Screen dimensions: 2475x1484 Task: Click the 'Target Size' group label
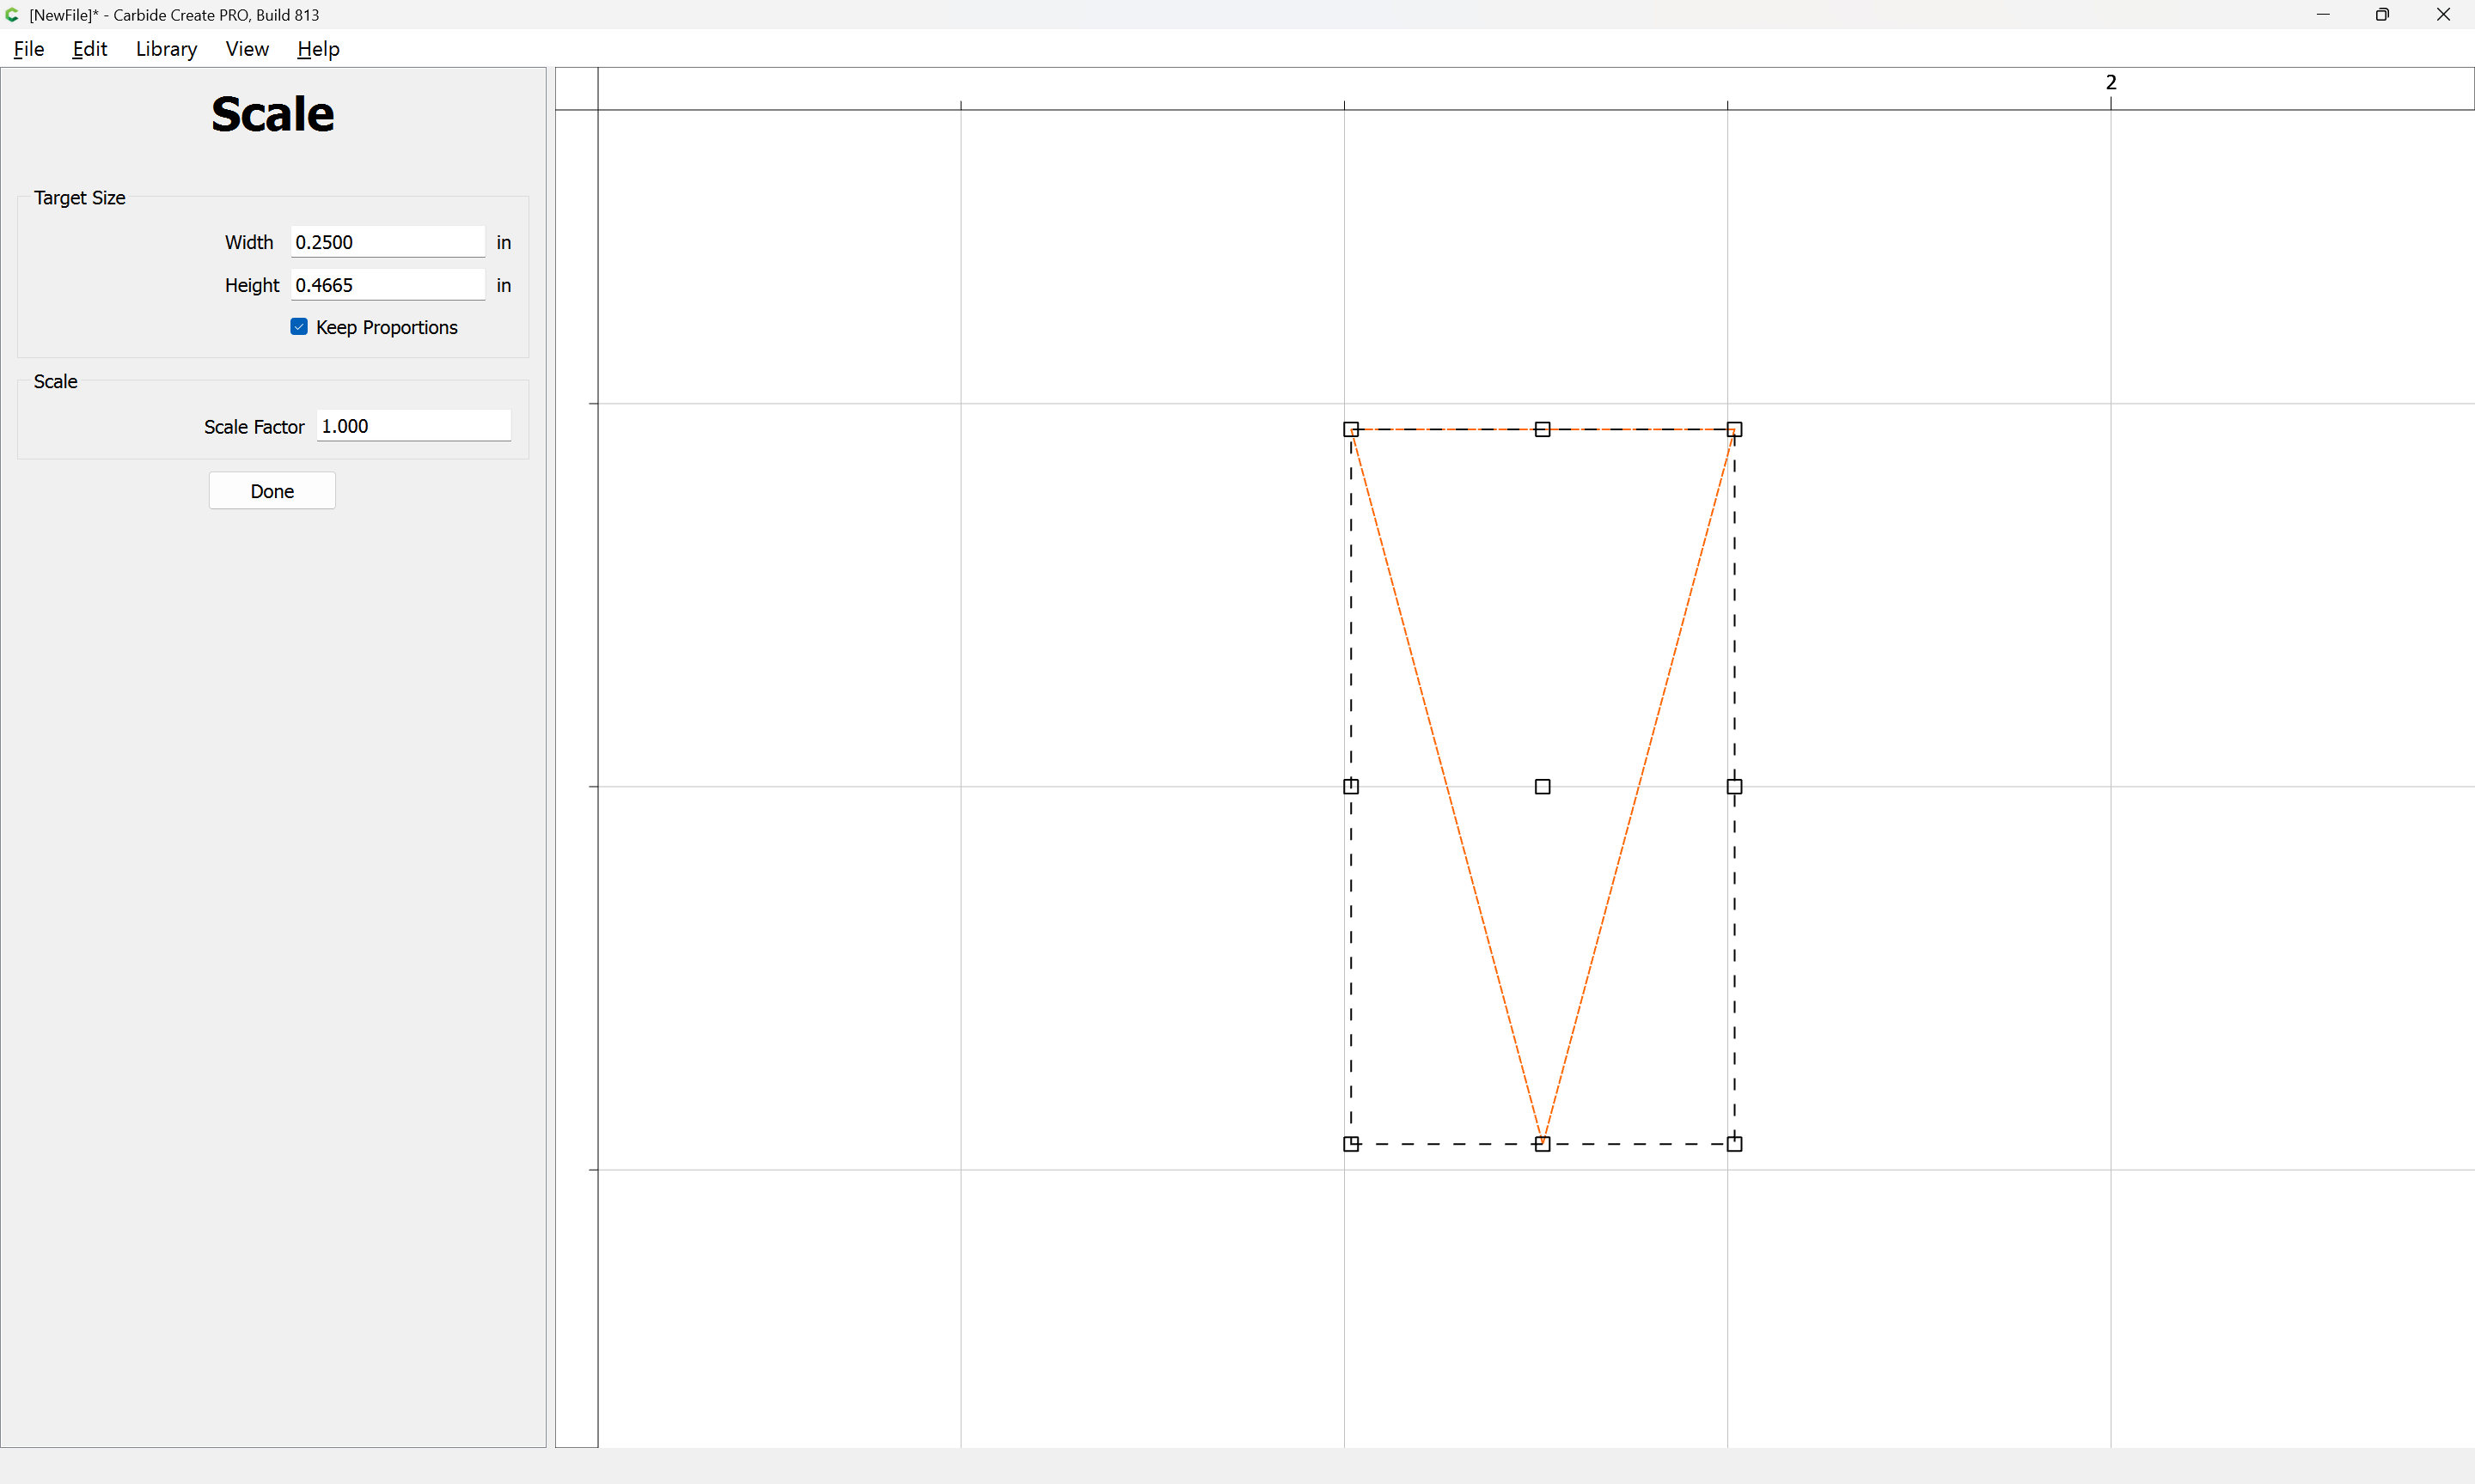[80, 198]
